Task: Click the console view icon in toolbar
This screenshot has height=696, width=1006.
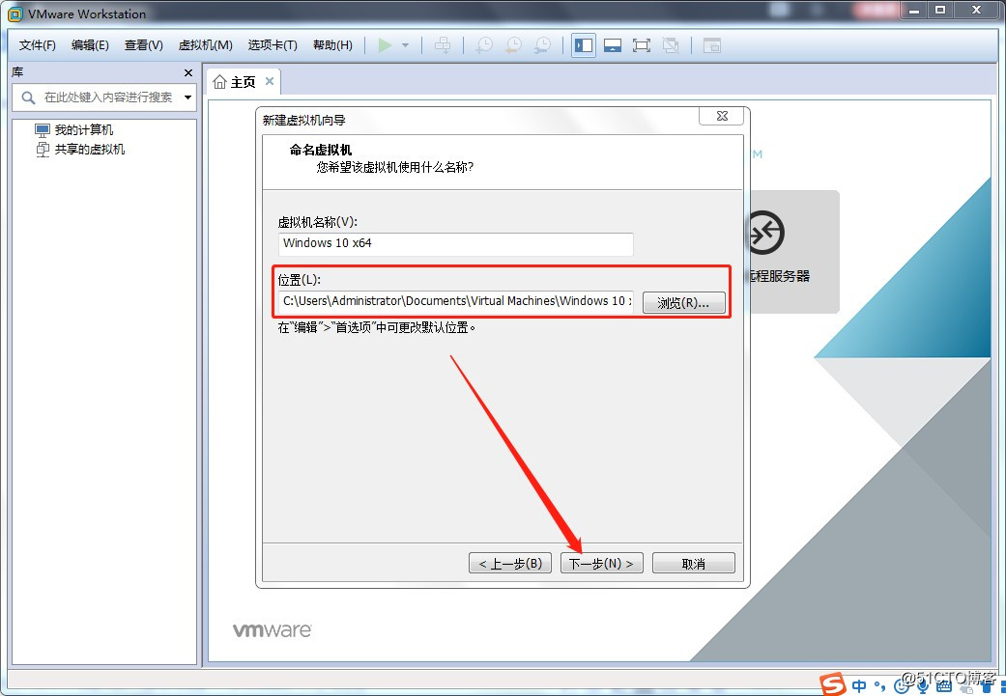Action: (712, 45)
